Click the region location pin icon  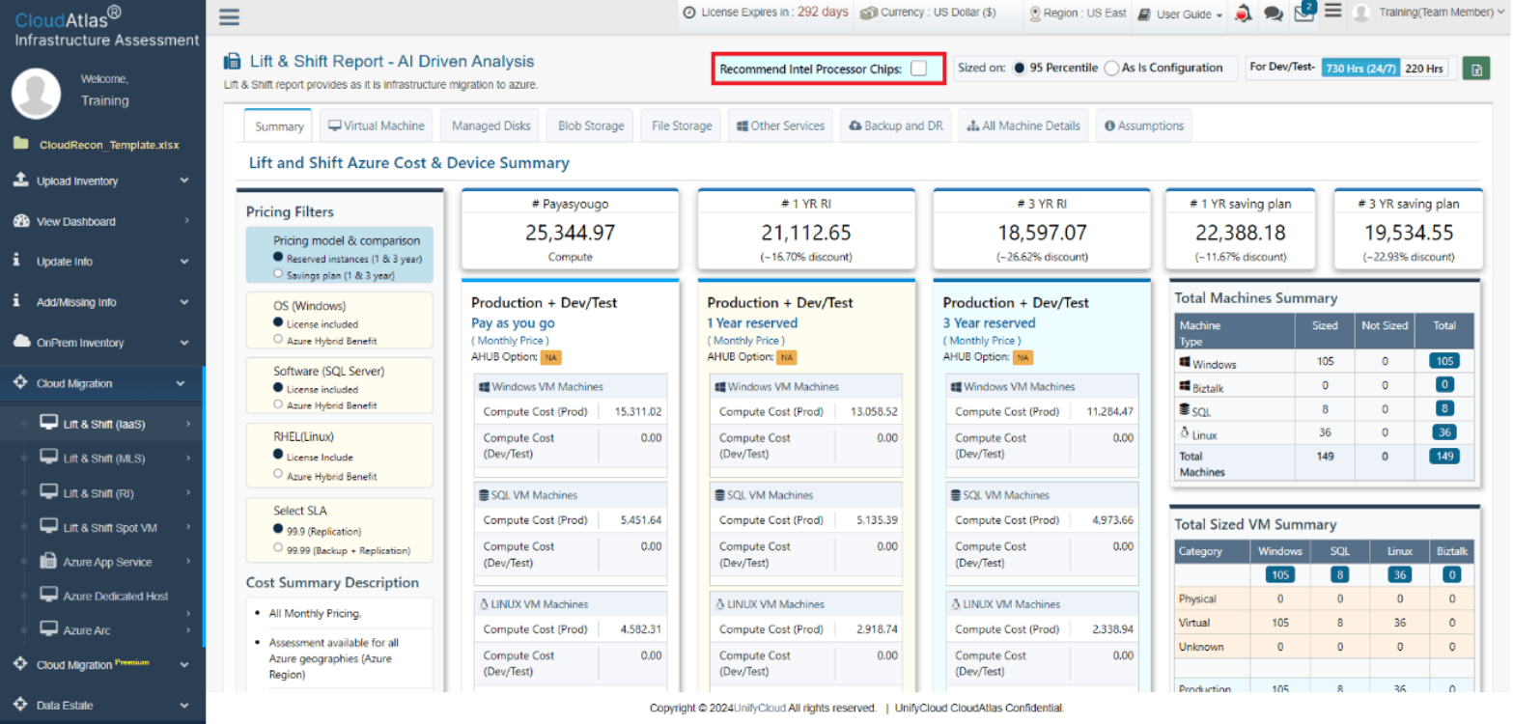[1035, 14]
